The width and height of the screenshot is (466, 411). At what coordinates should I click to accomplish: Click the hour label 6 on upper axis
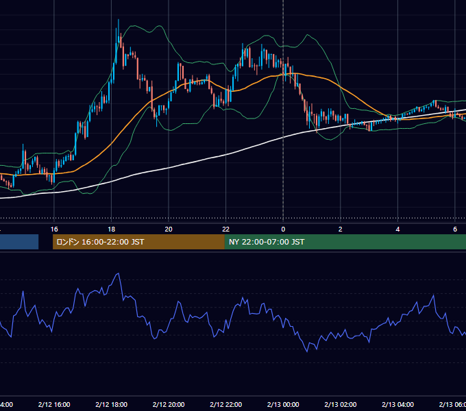455,229
